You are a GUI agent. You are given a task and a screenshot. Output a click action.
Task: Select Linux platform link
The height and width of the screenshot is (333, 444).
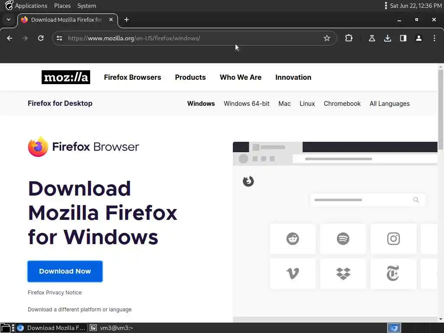(x=307, y=104)
